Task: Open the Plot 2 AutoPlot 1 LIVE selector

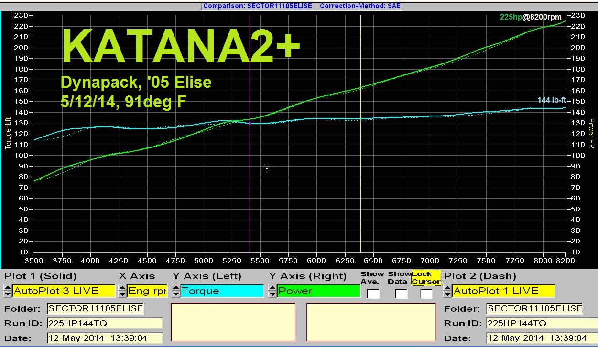Action: [x=504, y=291]
